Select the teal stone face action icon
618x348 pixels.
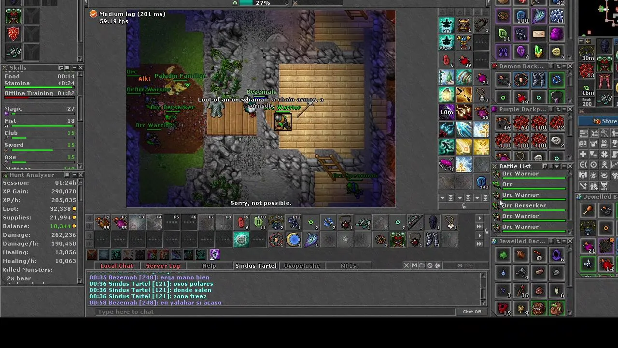(x=241, y=240)
